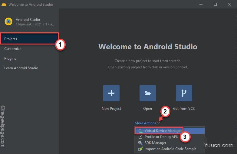Click the Get from VCS label
Screen dimensions: 237x154
(x=184, y=109)
